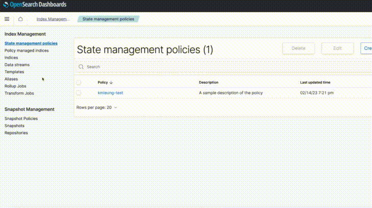Open the hamburger navigation menu

click(x=7, y=19)
